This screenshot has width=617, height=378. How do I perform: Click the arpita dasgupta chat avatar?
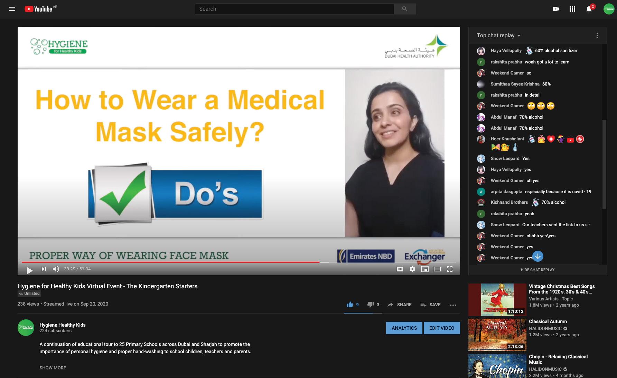(481, 191)
